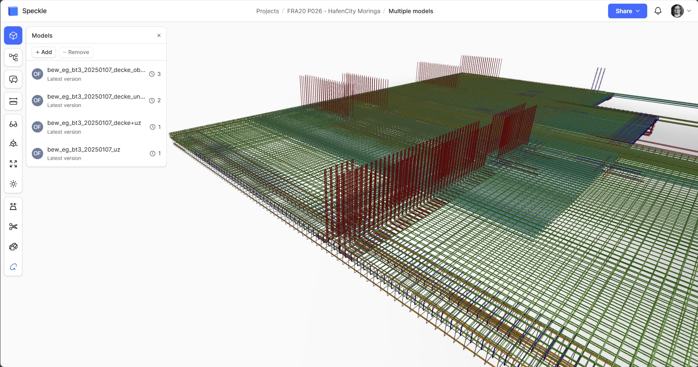Open sun light settings icon
698x367 pixels.
(x=13, y=184)
